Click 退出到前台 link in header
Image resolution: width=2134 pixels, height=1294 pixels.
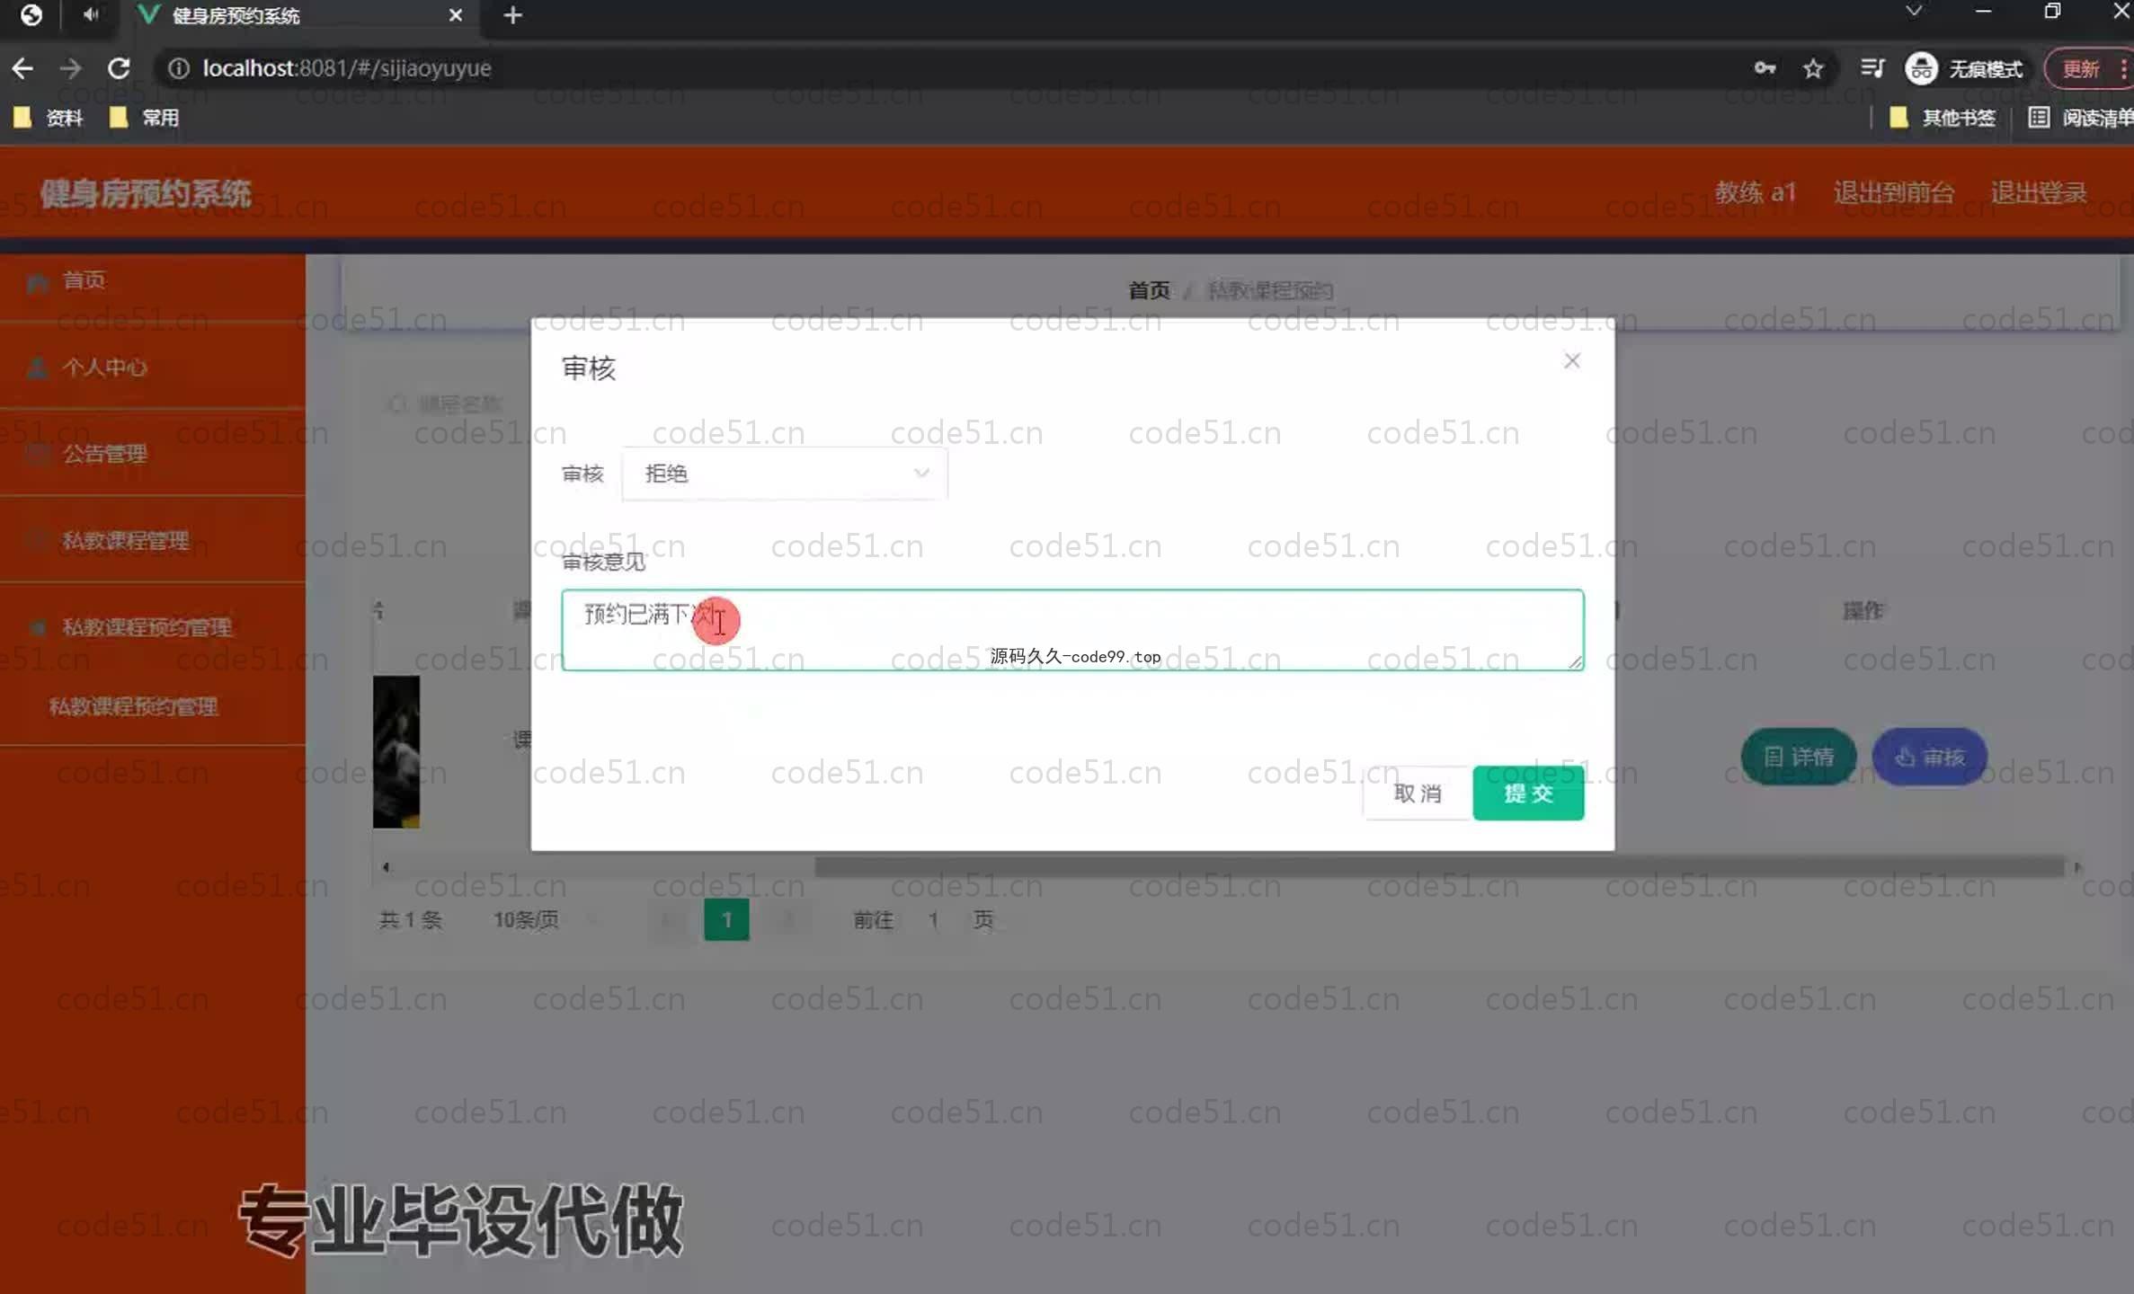click(x=1893, y=192)
